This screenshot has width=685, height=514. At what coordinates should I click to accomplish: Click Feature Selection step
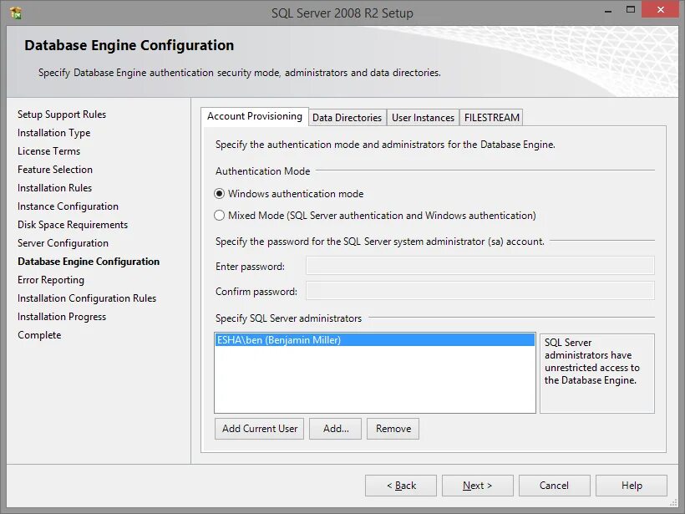point(55,170)
